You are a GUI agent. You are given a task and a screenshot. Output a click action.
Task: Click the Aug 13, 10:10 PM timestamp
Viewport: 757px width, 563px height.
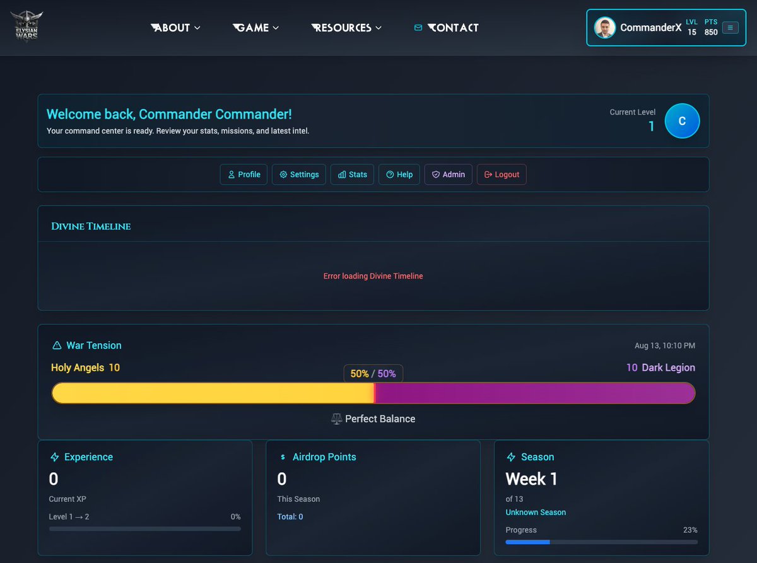pos(665,345)
